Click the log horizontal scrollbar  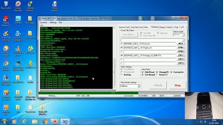point(78,90)
